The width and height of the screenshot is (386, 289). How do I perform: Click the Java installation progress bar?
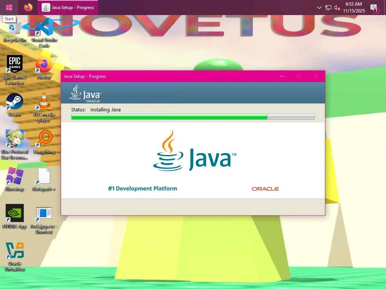193,117
